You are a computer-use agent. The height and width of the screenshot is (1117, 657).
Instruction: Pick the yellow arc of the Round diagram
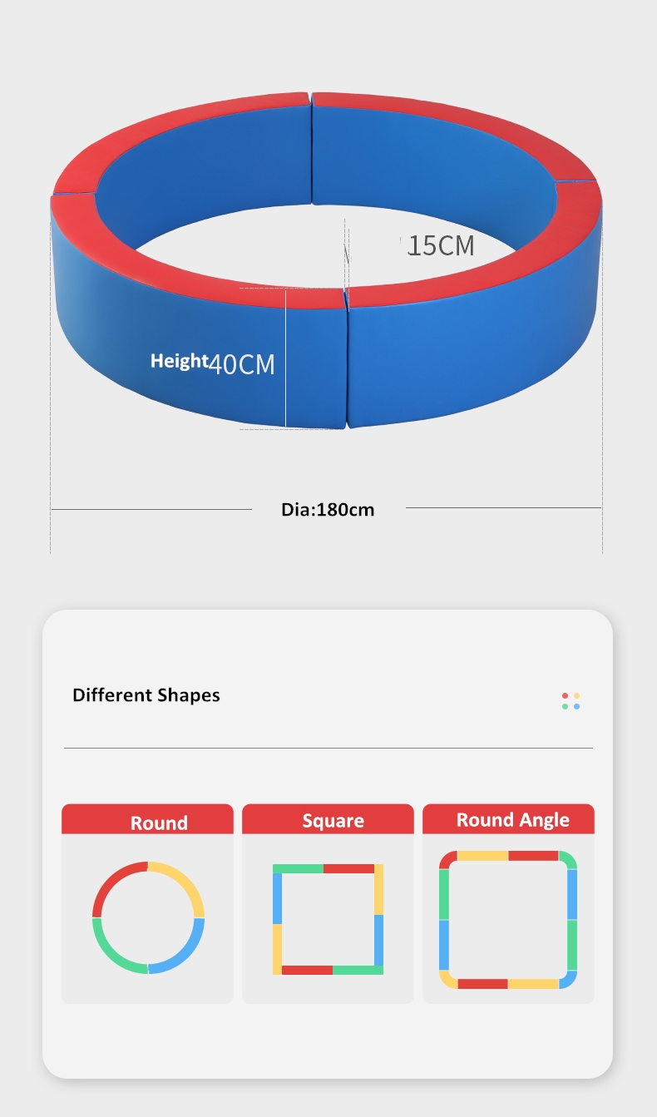(x=184, y=880)
